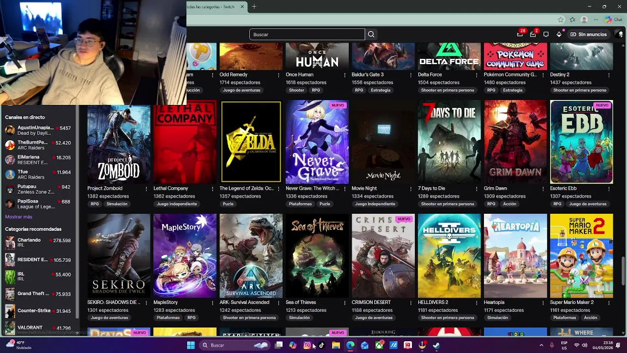
Task: Select Simulación tag under Project Zomboid
Action: pos(117,204)
